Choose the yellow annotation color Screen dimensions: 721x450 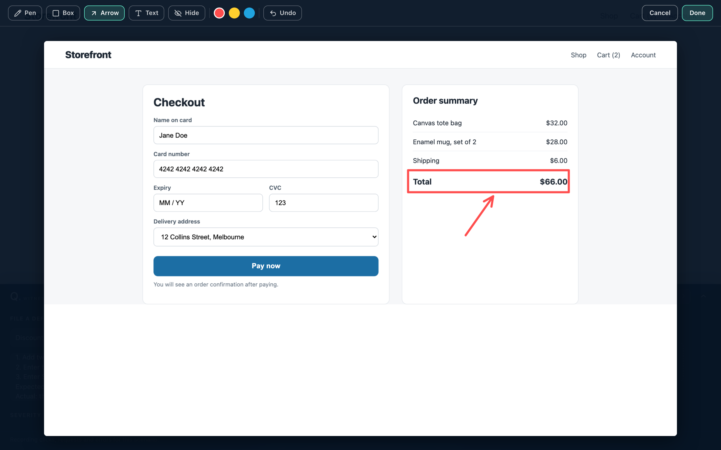pyautogui.click(x=234, y=13)
